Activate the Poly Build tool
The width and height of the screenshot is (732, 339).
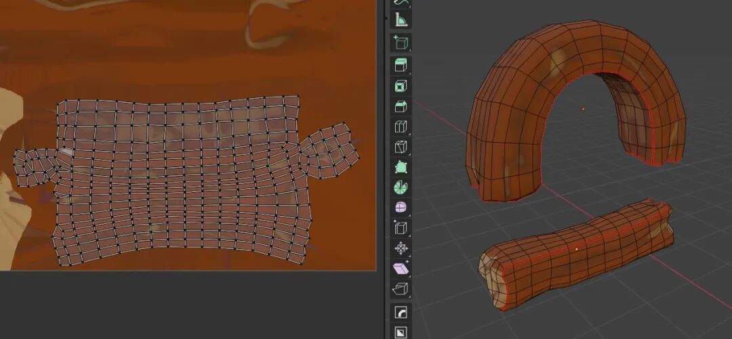(401, 167)
